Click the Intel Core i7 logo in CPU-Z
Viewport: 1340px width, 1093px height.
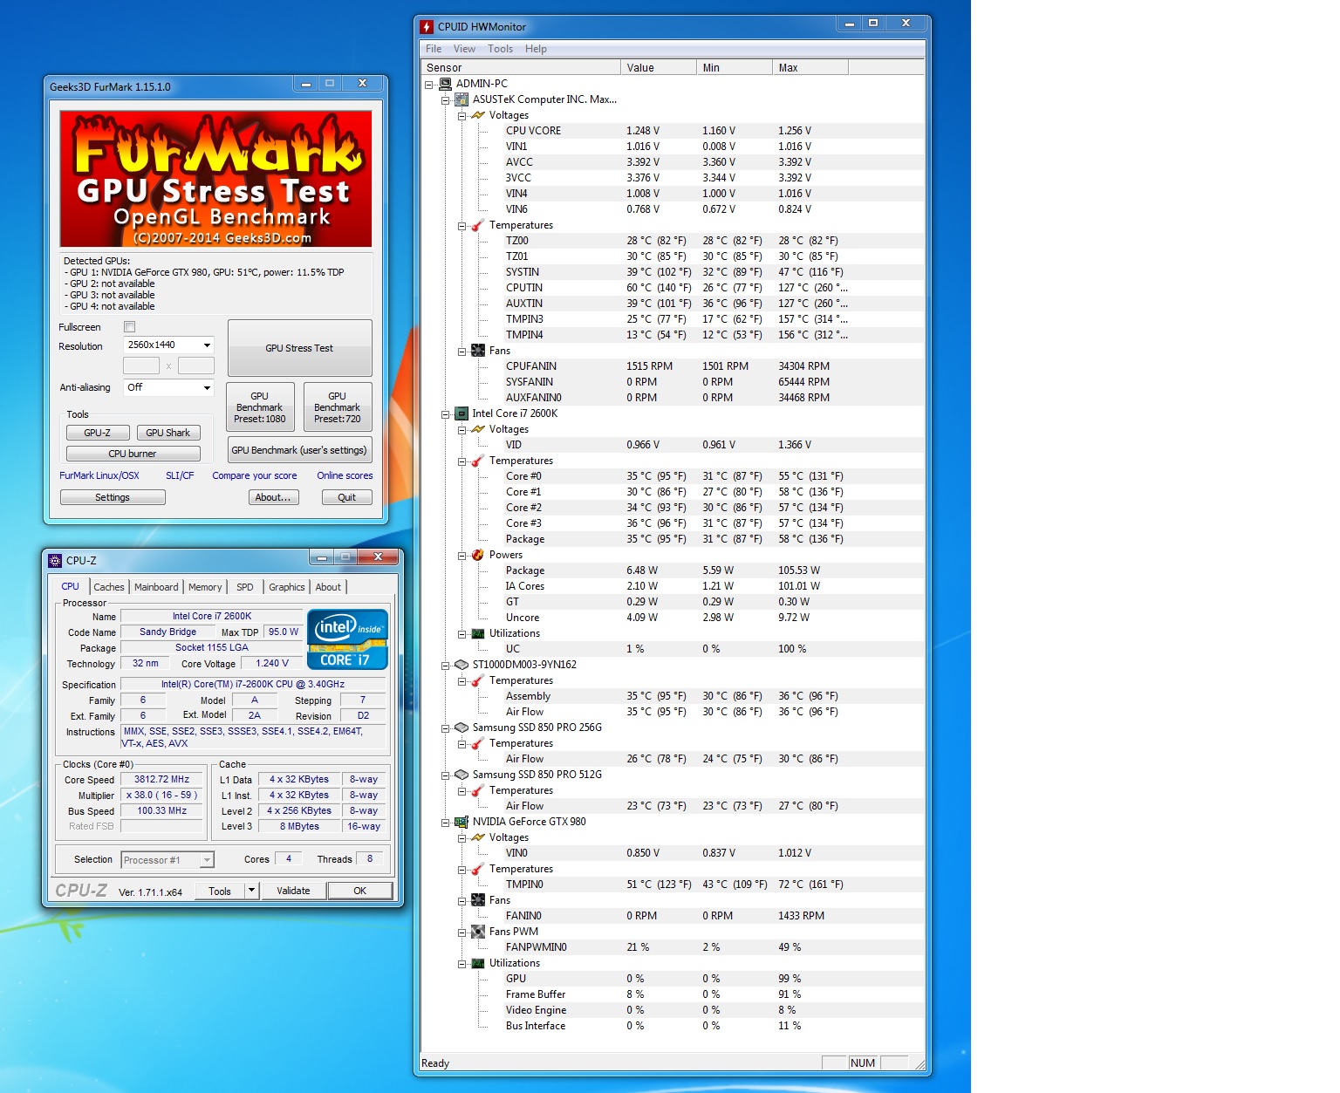[x=347, y=639]
